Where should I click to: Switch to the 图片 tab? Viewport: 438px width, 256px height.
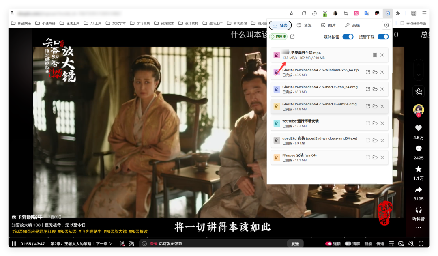point(328,25)
